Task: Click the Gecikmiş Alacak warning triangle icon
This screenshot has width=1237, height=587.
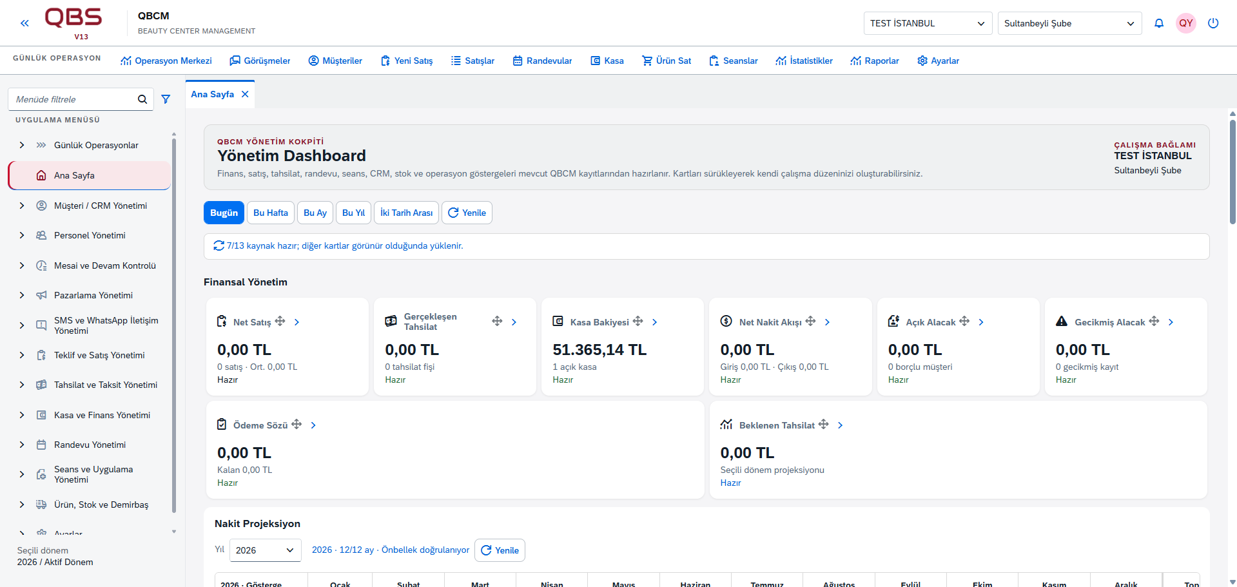Action: [1062, 321]
